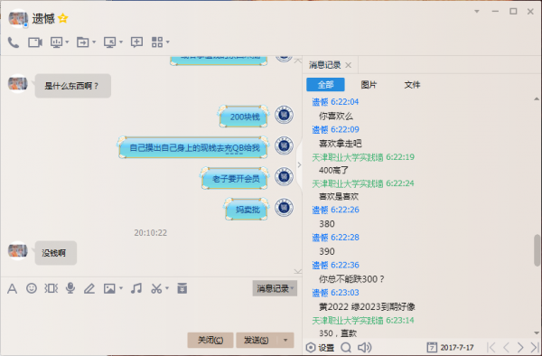Open the 2017-7-17 date picker
The width and height of the screenshot is (542, 356).
(x=450, y=347)
